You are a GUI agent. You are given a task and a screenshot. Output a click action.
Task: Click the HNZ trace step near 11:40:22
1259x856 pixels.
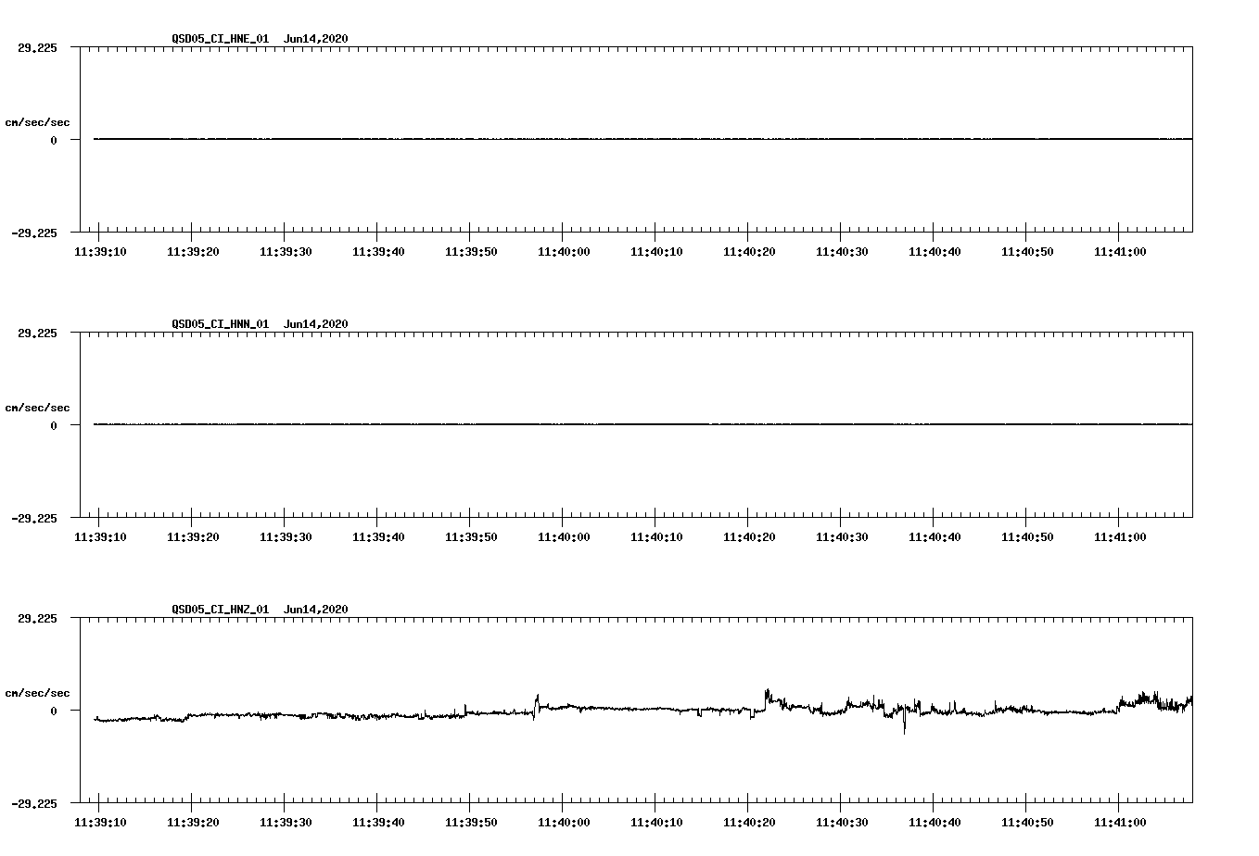(766, 699)
